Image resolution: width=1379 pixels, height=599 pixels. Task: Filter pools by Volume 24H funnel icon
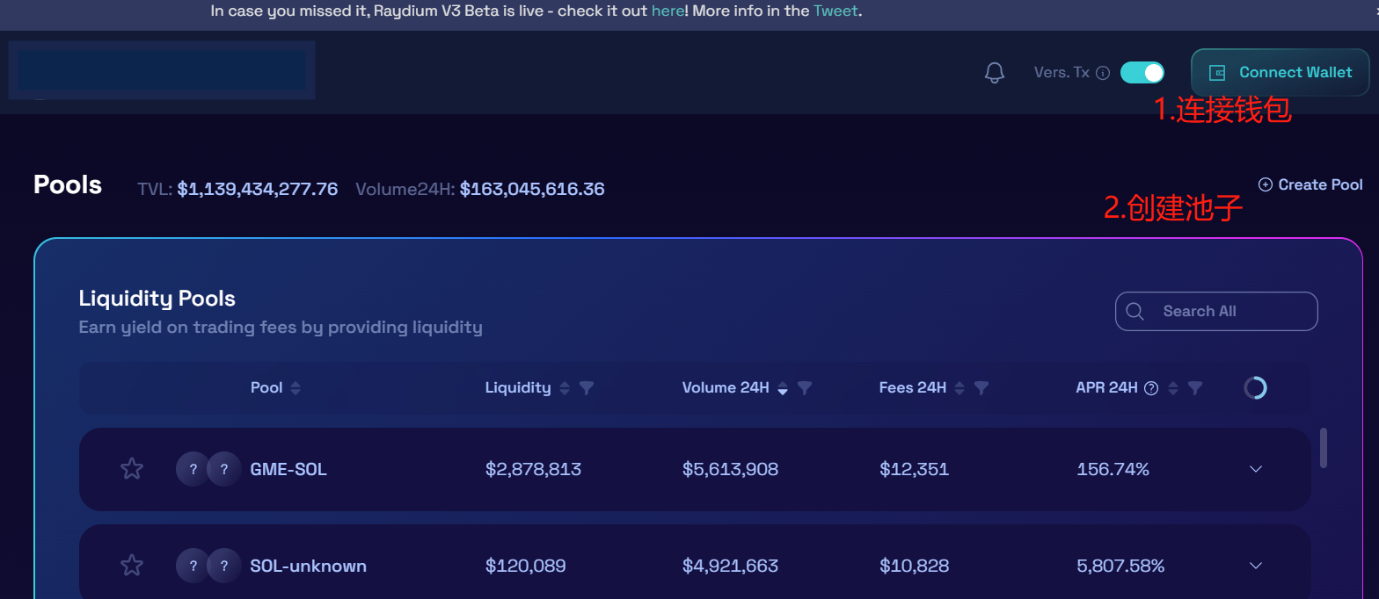click(804, 387)
